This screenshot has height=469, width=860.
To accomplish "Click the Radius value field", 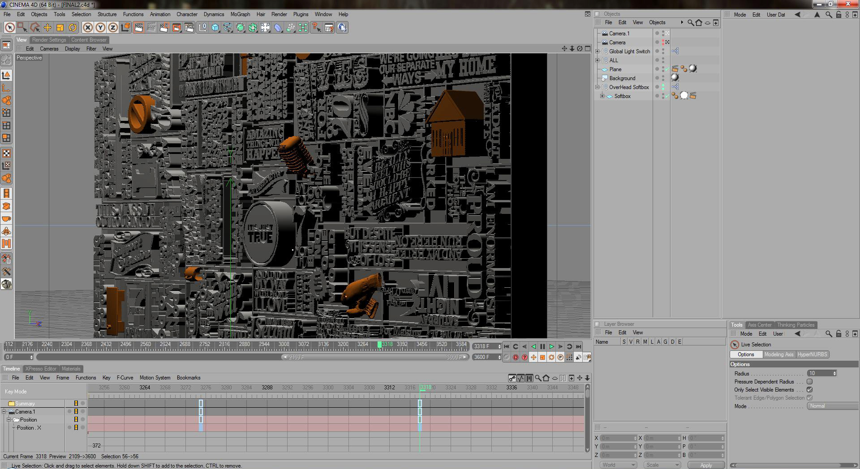I will pyautogui.click(x=821, y=373).
